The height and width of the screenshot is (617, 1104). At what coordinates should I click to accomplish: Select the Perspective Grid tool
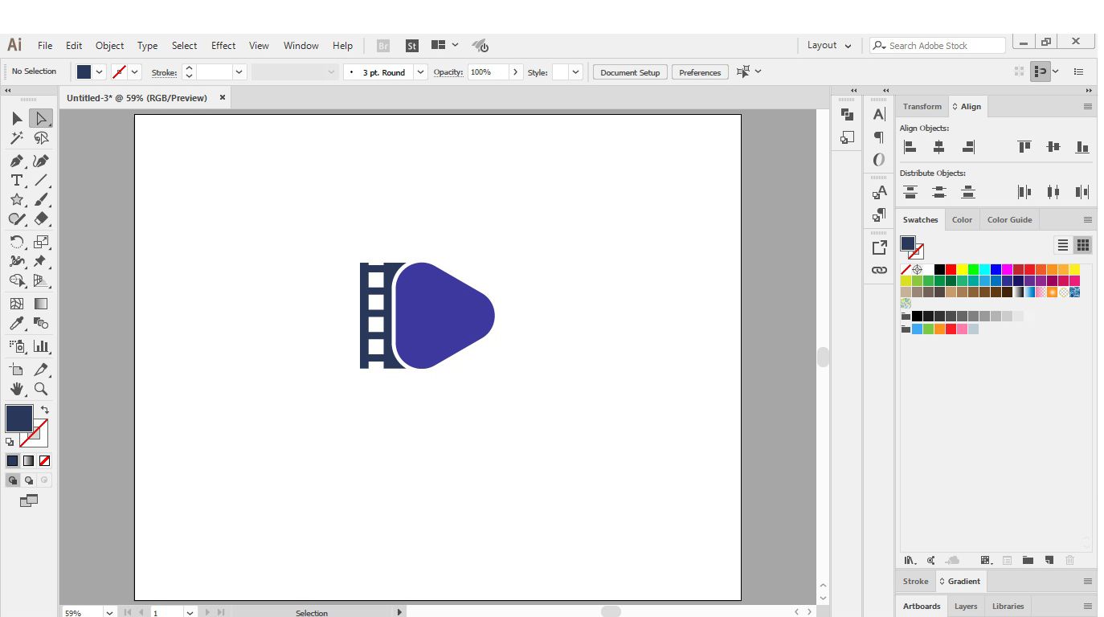(41, 280)
